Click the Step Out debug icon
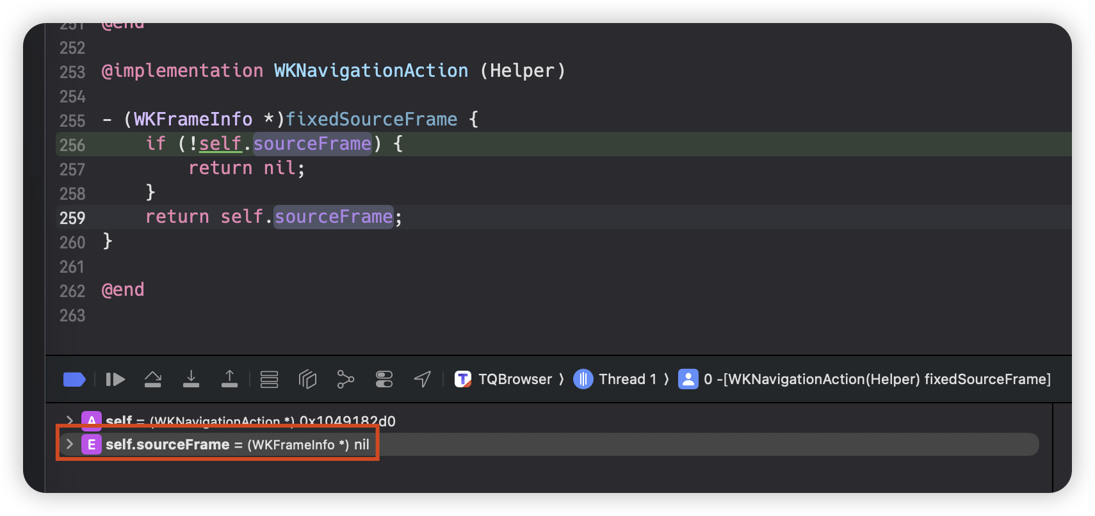 point(229,380)
